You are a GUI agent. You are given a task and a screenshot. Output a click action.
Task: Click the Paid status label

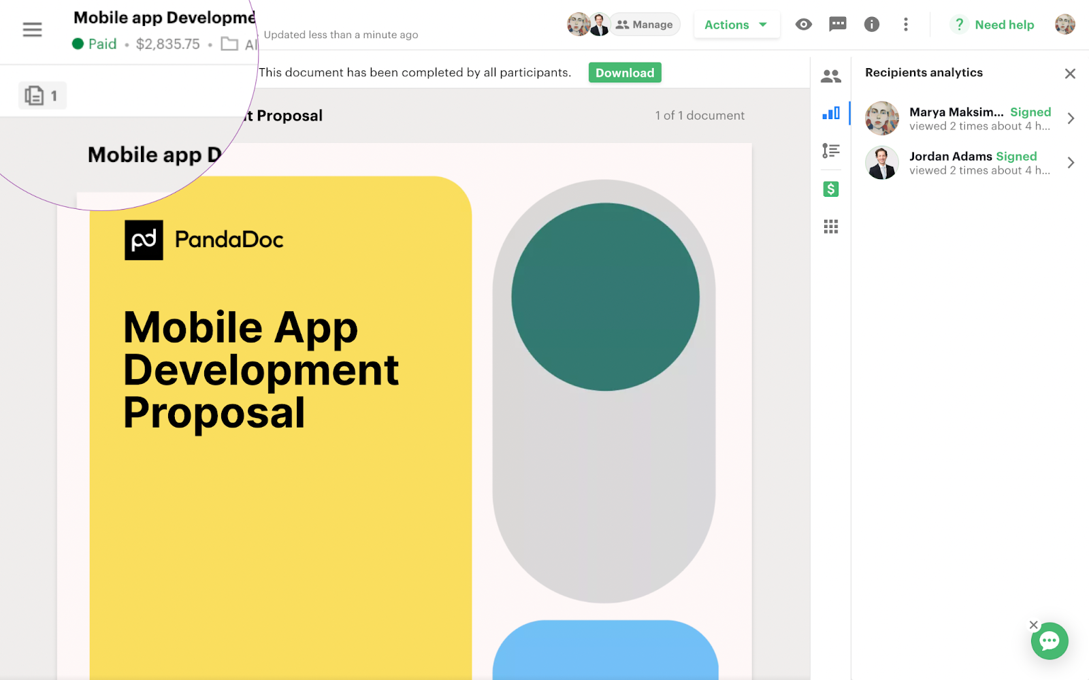point(102,44)
